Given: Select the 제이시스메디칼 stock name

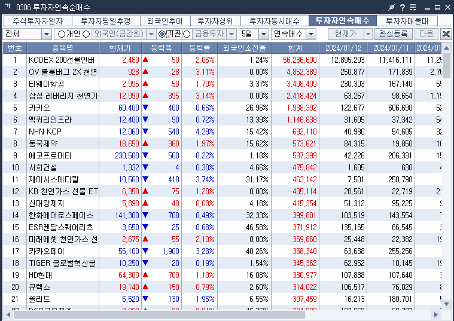Looking at the screenshot, I should [54, 179].
